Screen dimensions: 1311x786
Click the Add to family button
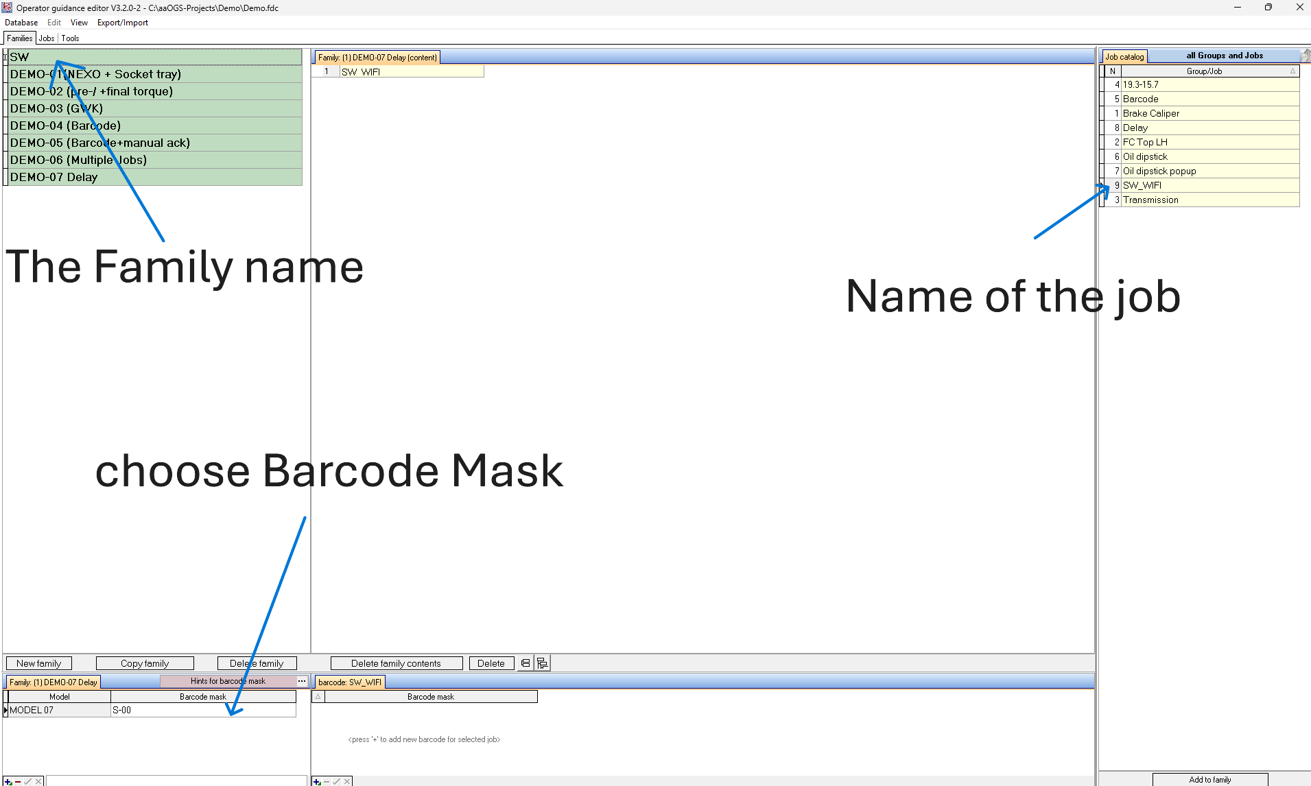click(1209, 780)
